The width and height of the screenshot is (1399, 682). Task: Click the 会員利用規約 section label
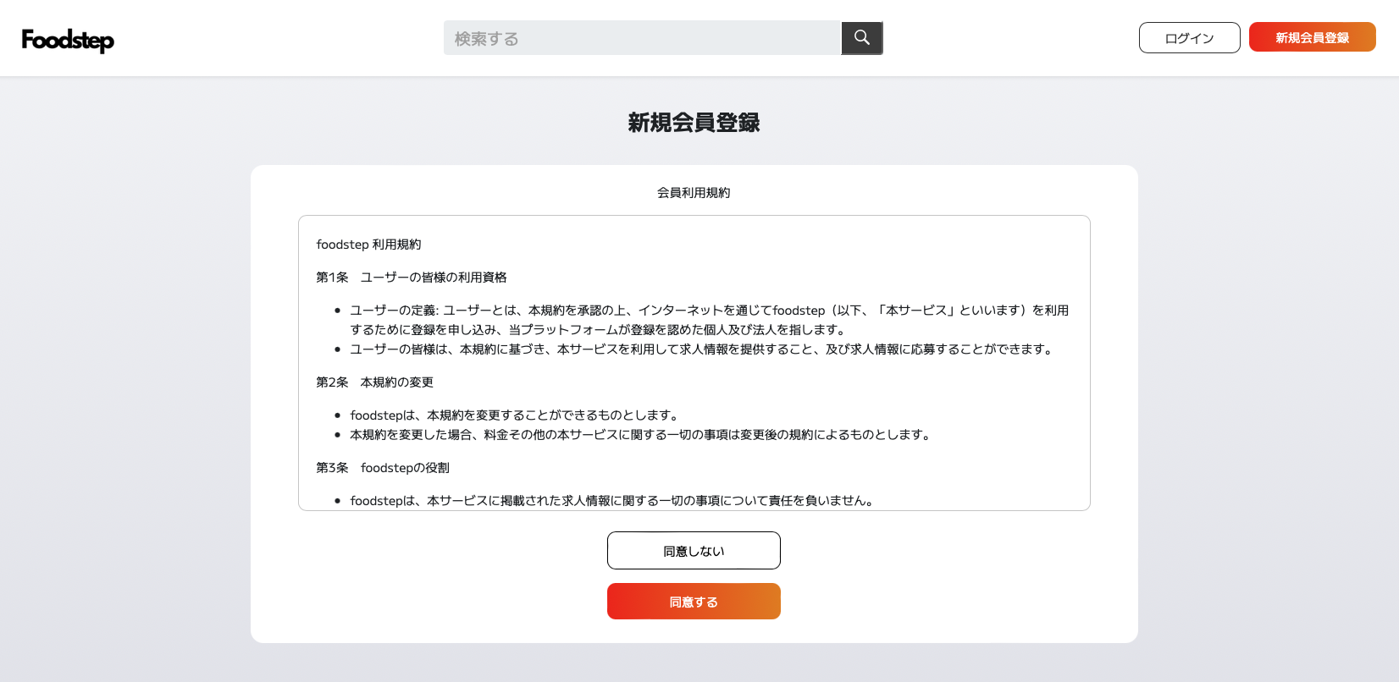tap(694, 193)
